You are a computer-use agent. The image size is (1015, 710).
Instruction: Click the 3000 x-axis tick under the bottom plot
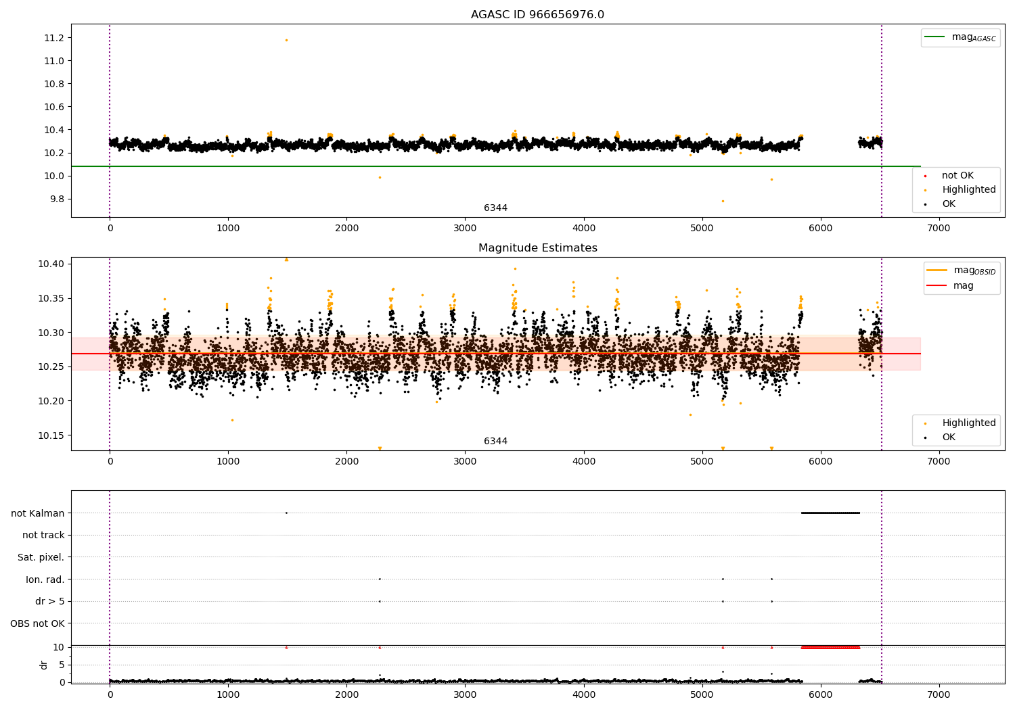coord(465,695)
